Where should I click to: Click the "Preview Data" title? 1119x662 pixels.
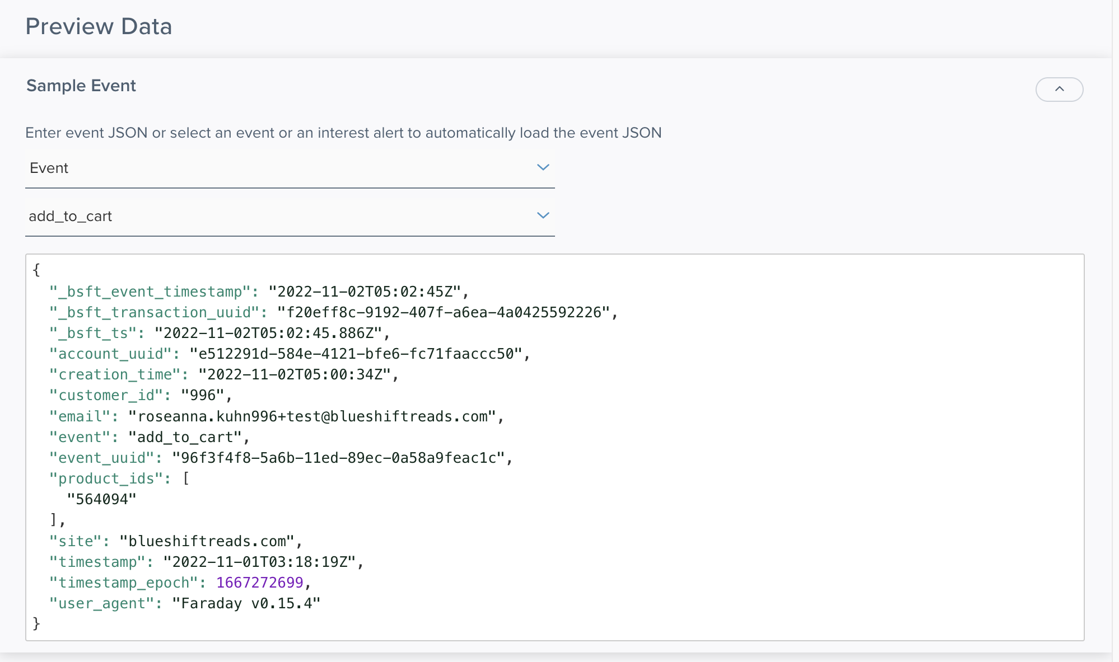pyautogui.click(x=99, y=26)
